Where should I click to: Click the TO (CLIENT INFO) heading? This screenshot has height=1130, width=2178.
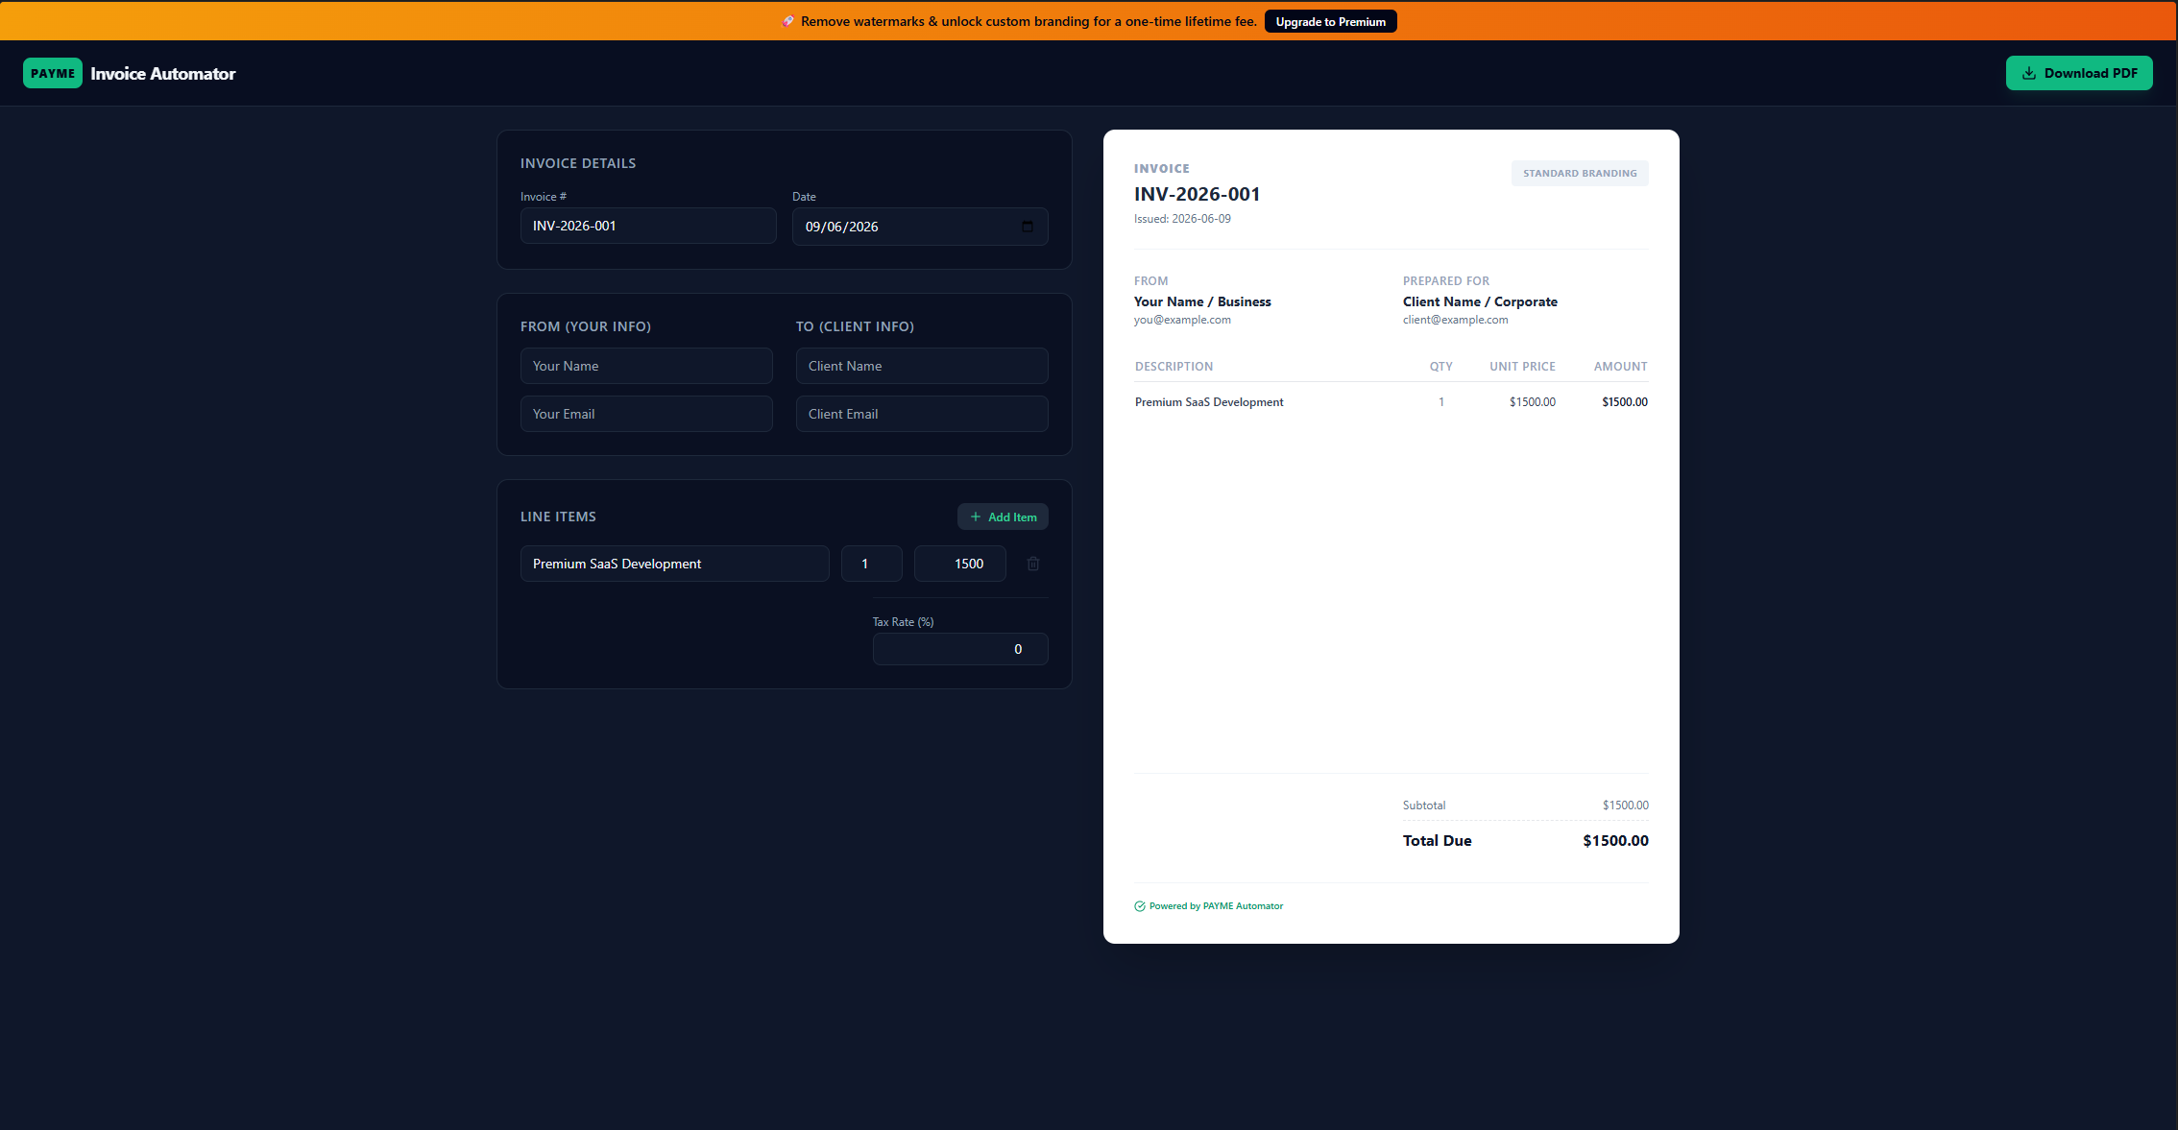tap(855, 326)
